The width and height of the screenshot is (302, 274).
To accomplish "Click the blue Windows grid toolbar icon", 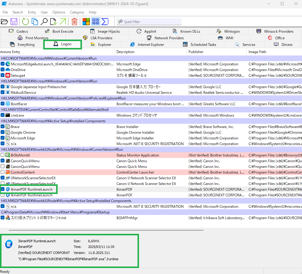I will (95, 22).
